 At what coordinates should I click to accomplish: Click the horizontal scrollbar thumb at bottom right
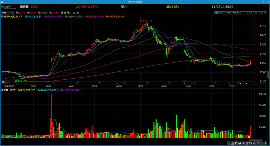(255, 140)
